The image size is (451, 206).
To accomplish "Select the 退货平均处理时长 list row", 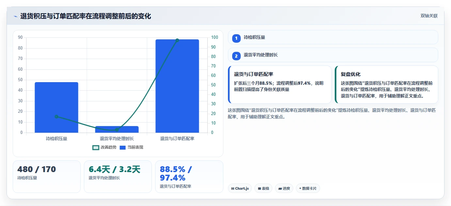I will [x=333, y=55].
